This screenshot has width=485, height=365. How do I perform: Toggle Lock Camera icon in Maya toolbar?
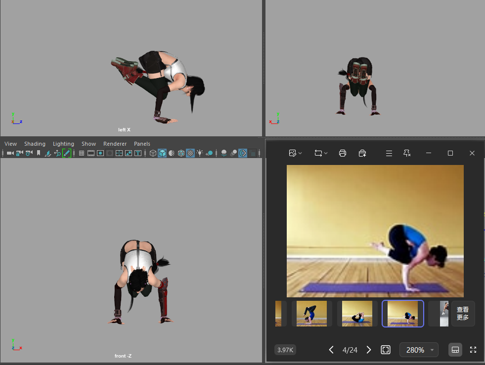point(19,153)
